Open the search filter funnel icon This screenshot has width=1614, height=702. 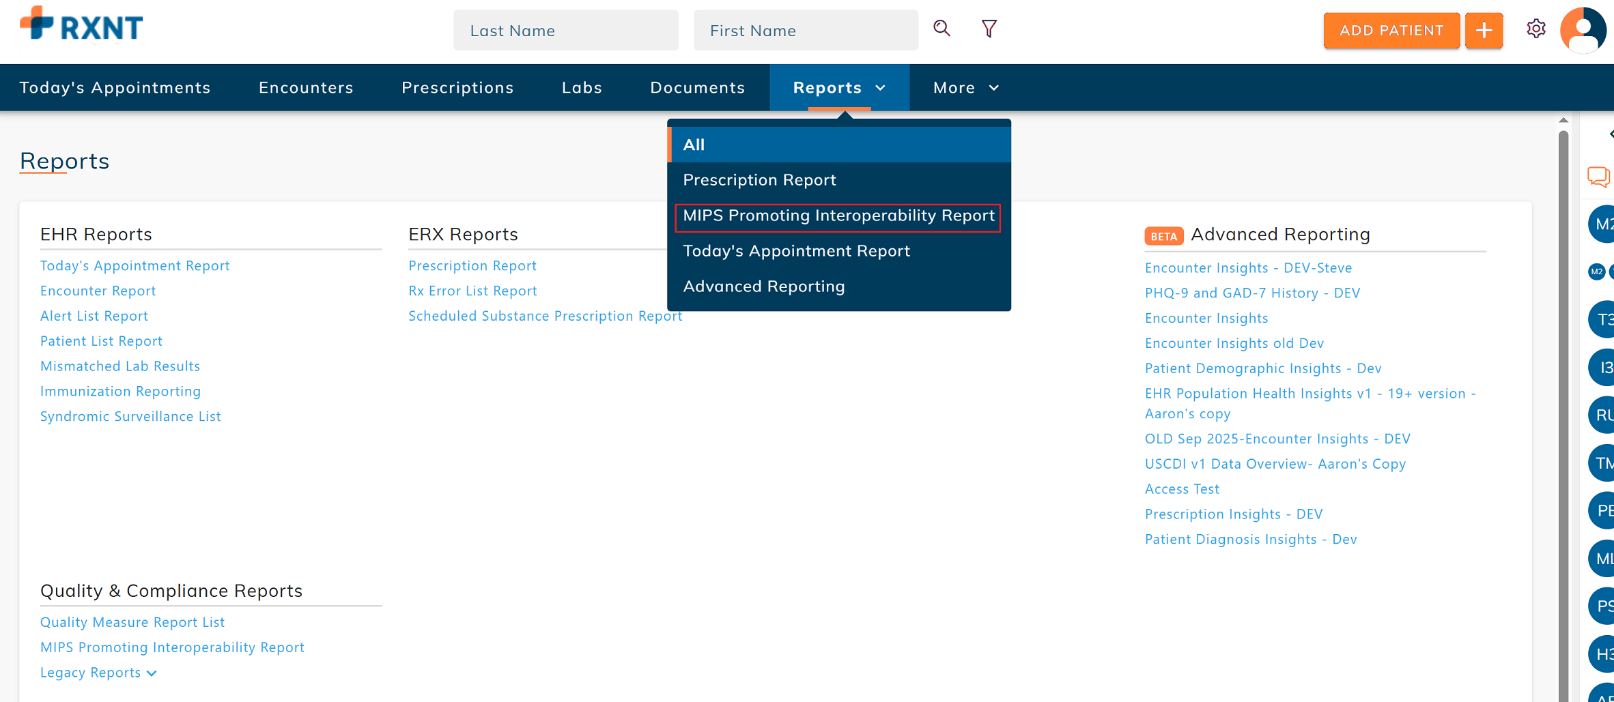(989, 29)
